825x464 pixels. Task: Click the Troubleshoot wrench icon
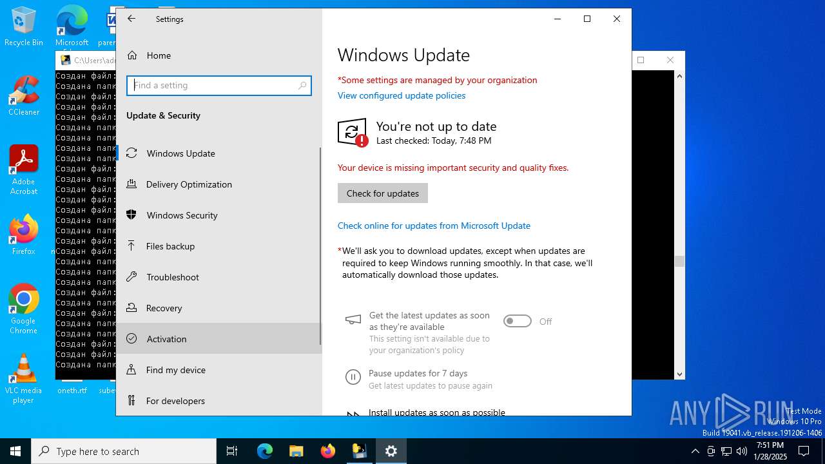pyautogui.click(x=131, y=277)
